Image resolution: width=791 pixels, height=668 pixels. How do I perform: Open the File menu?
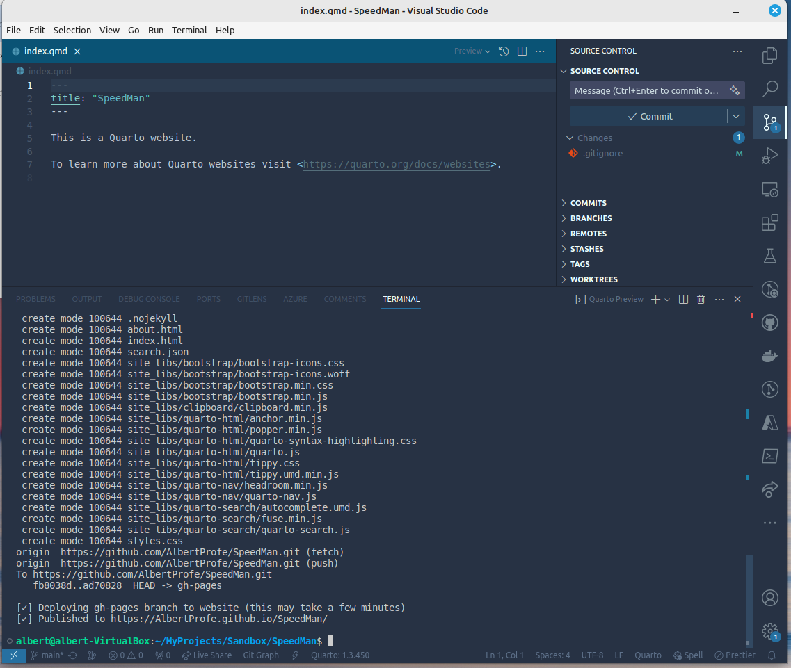14,31
